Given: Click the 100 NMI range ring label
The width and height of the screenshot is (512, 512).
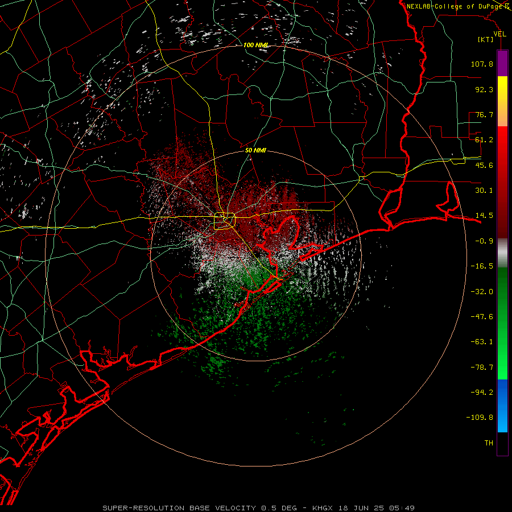Looking at the screenshot, I should 255,45.
